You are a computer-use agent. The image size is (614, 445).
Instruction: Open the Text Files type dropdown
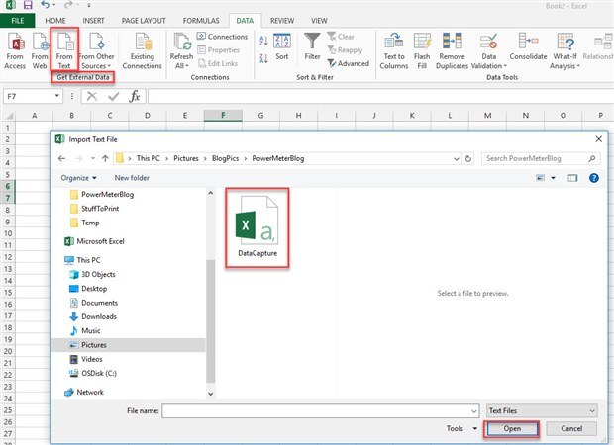543,409
